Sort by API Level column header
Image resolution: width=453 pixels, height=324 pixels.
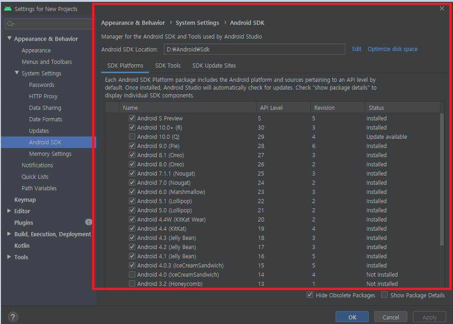(283, 108)
